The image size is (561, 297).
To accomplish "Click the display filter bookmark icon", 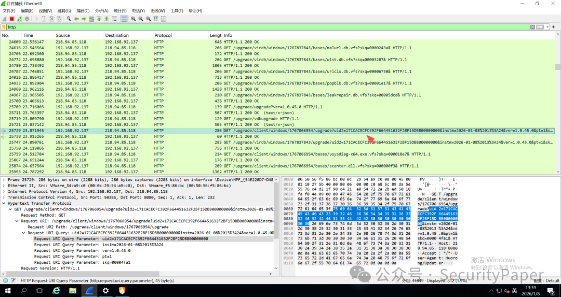I will (4, 27).
